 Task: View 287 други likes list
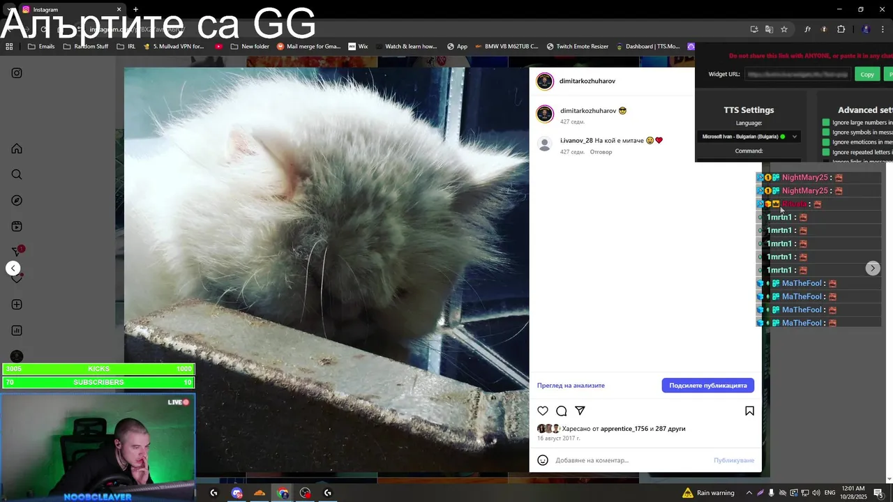pos(670,429)
